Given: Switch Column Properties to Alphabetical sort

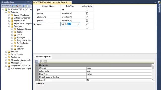Looking at the screenshot, I should (41, 61).
